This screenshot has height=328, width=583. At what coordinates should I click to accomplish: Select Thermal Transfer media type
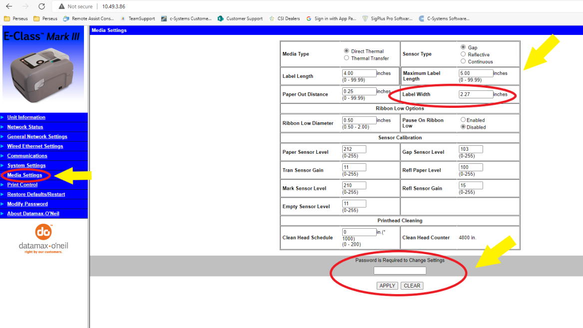(x=347, y=58)
